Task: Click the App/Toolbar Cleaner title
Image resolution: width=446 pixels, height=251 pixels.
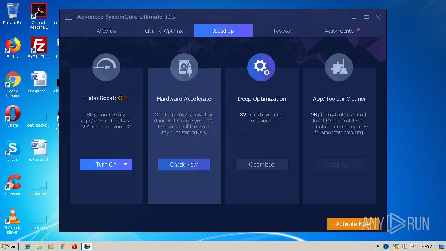Action: click(x=339, y=99)
